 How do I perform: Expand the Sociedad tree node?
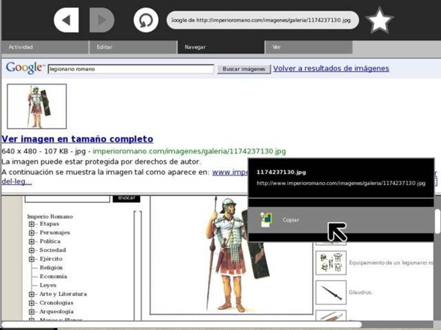click(x=32, y=250)
